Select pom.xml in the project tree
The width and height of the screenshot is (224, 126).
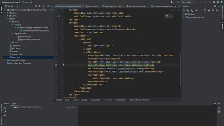coord(29,57)
